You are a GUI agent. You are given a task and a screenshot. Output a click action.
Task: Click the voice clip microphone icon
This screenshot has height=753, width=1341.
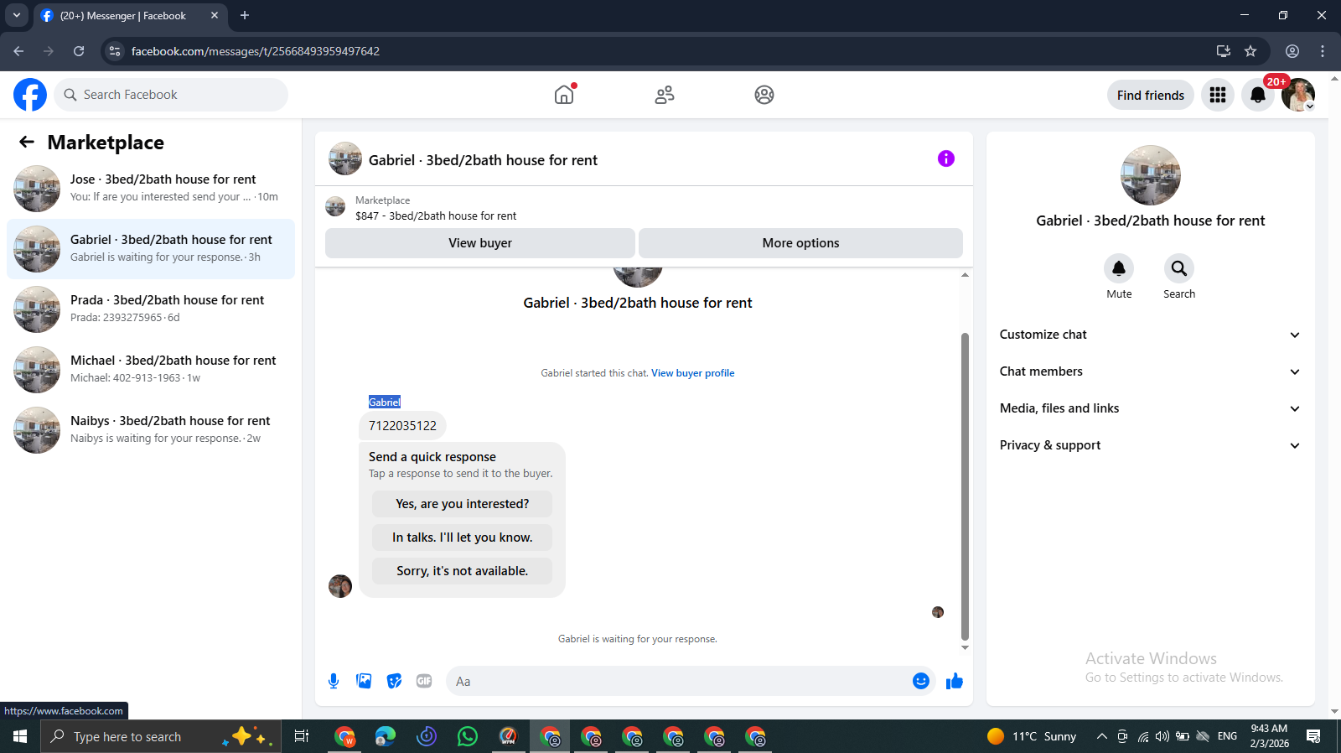coord(334,681)
